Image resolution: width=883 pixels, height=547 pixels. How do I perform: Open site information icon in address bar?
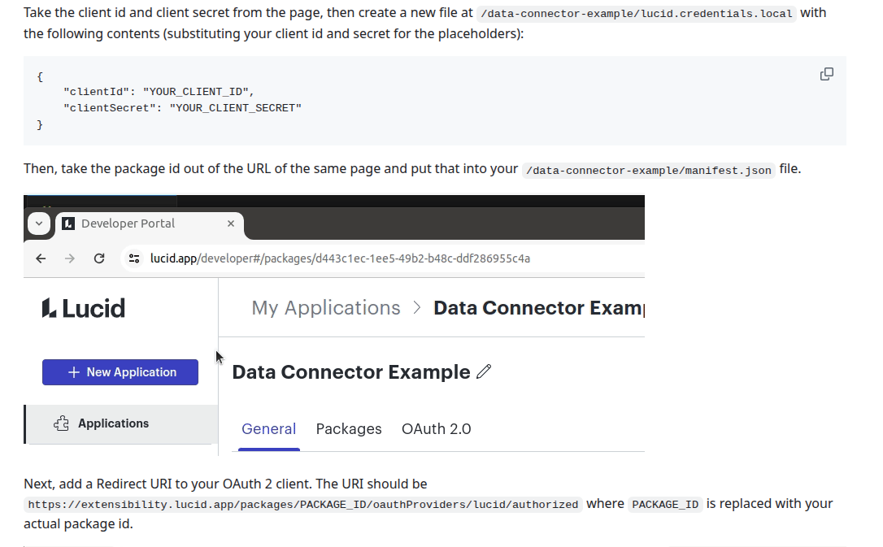point(134,258)
